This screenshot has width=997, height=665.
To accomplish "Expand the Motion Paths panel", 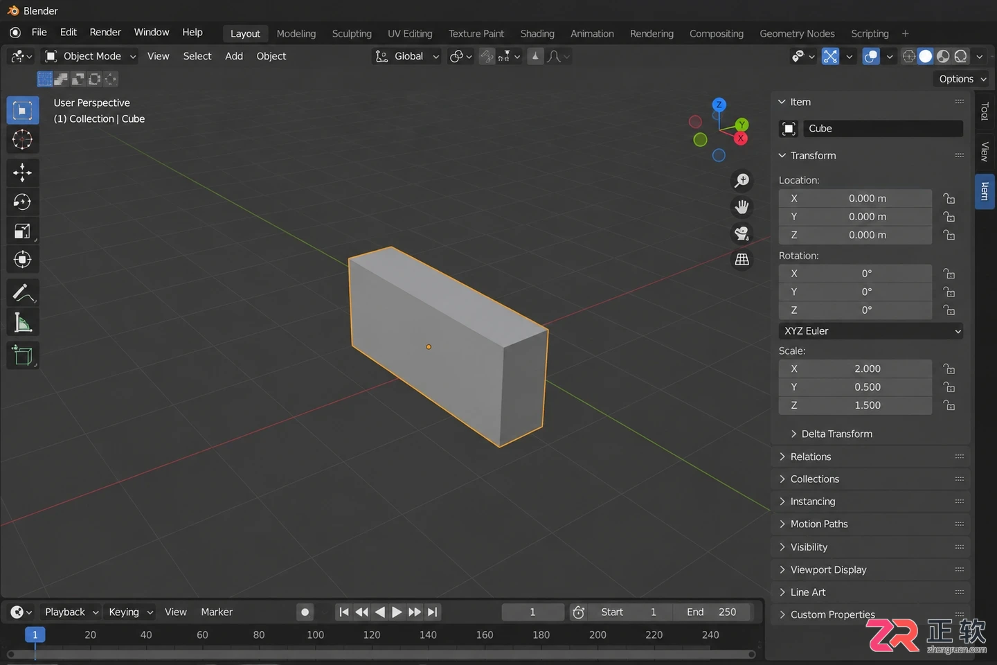I will coord(870,524).
